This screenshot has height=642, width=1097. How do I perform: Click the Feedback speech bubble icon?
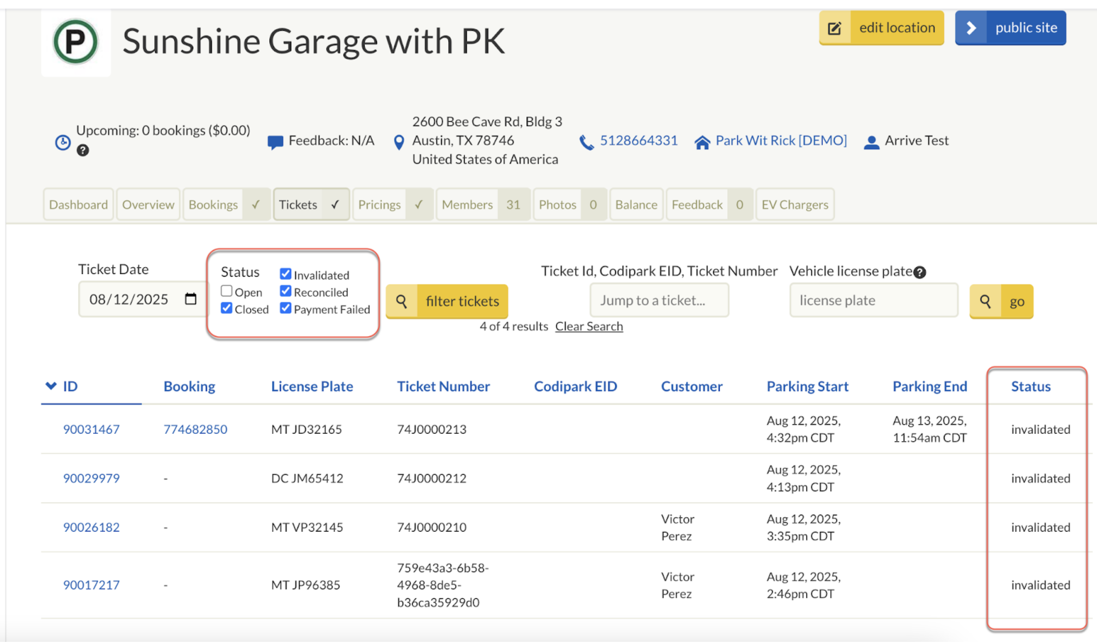tap(275, 142)
